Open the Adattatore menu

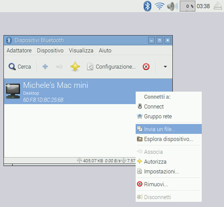pos(19,51)
